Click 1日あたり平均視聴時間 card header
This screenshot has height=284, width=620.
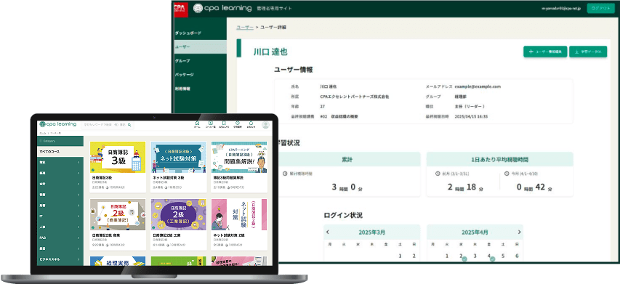coord(500,160)
